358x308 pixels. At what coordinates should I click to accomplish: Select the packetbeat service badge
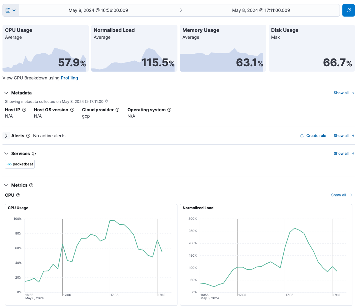(x=20, y=164)
